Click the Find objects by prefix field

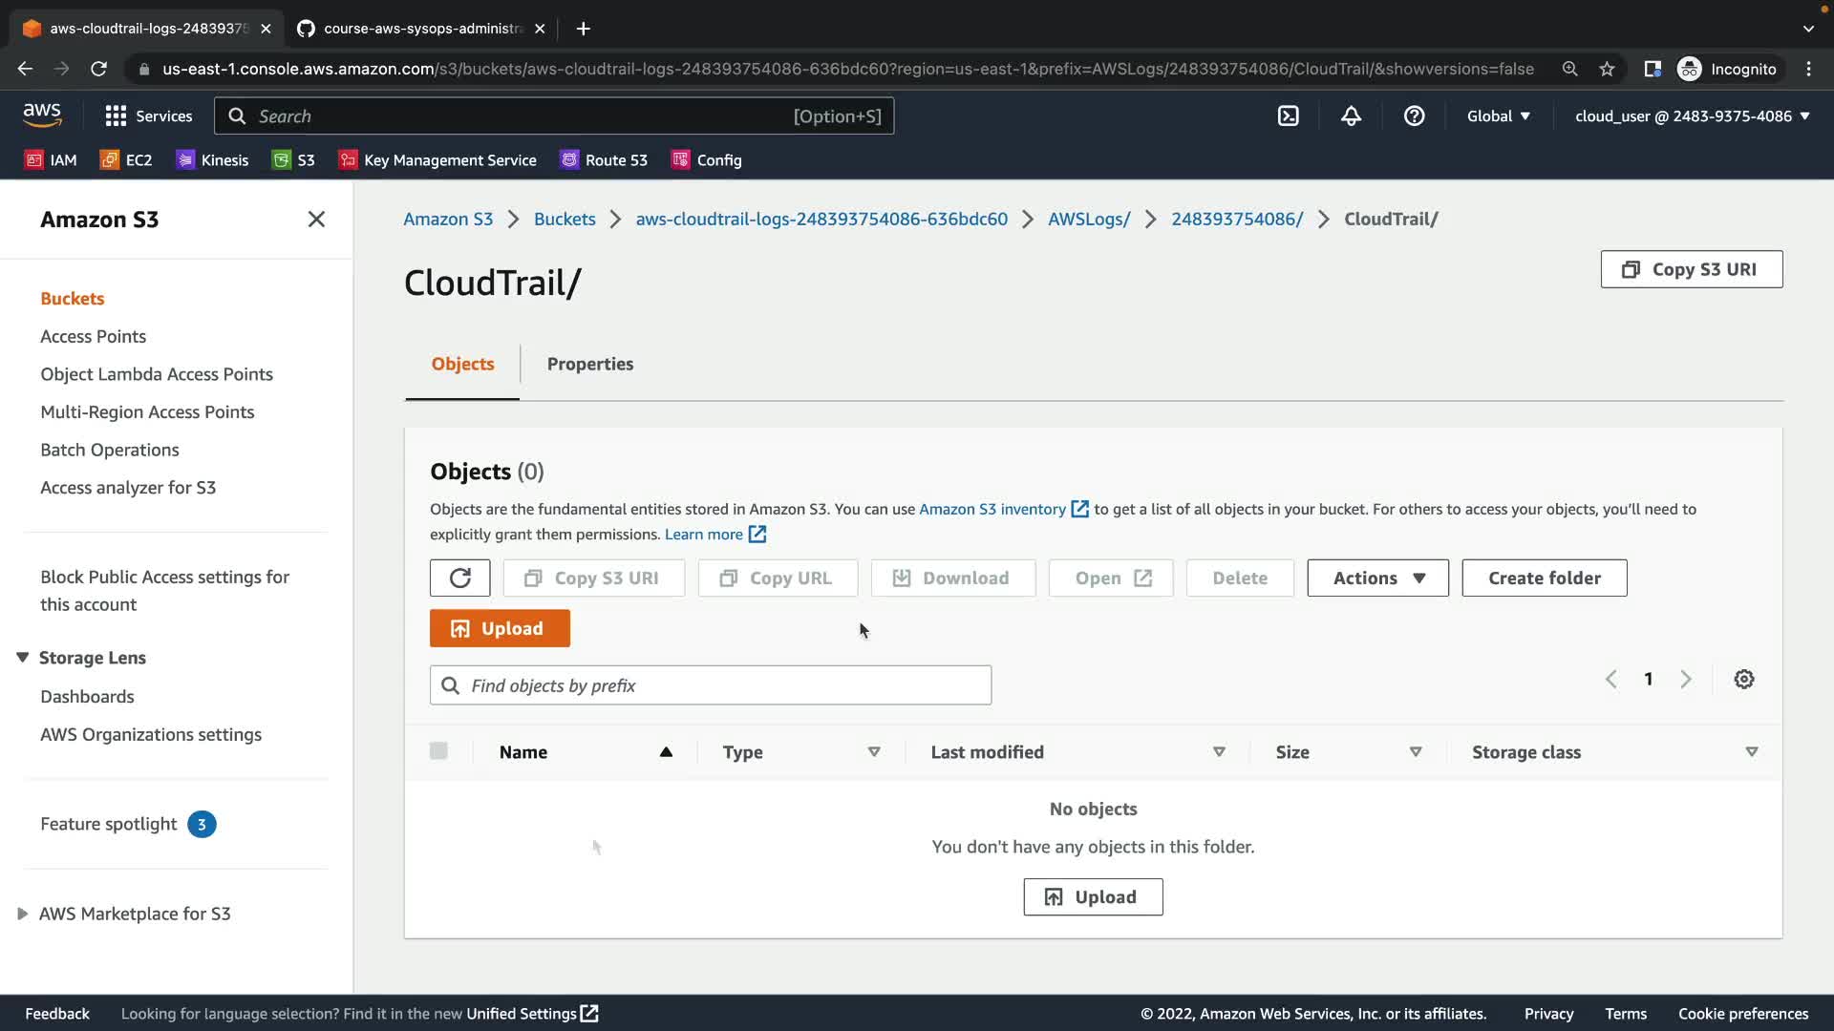711,685
